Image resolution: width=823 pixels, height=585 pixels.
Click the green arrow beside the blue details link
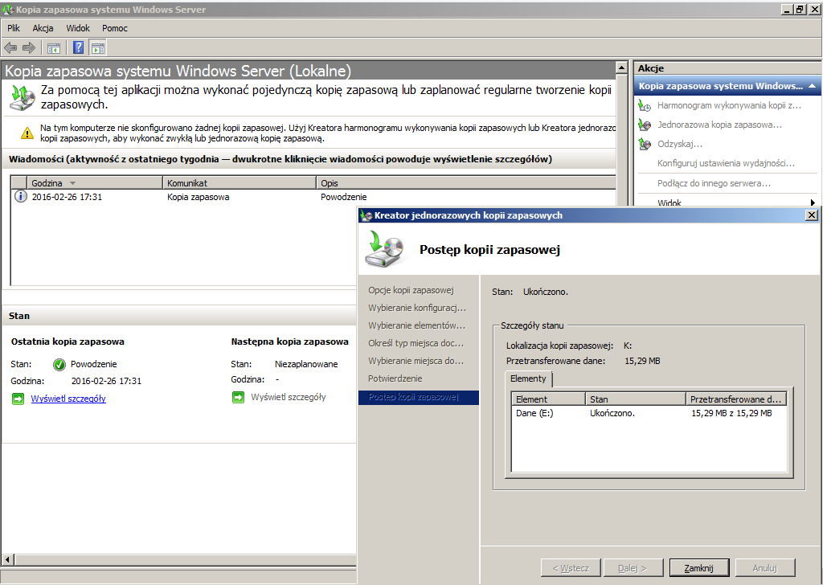coord(18,399)
